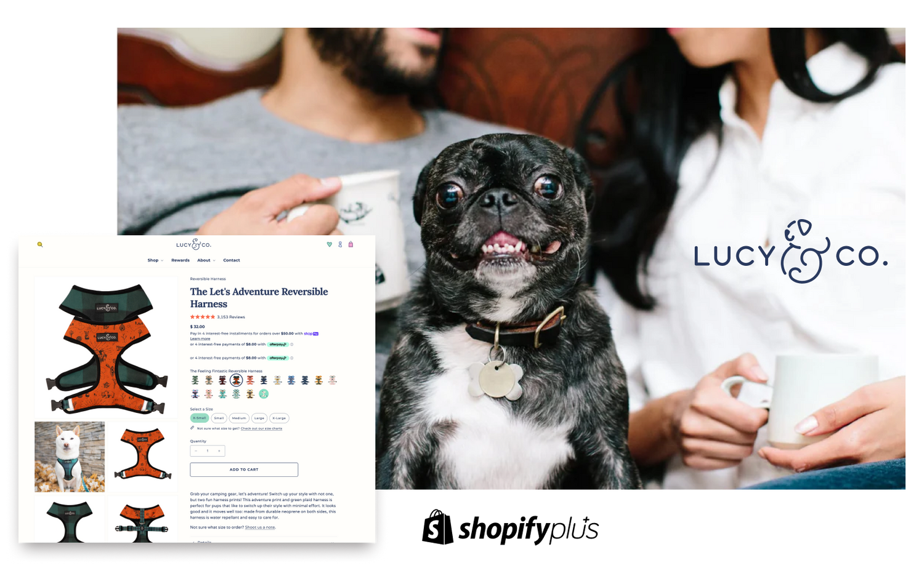
Task: Select the Small size option
Action: [219, 418]
